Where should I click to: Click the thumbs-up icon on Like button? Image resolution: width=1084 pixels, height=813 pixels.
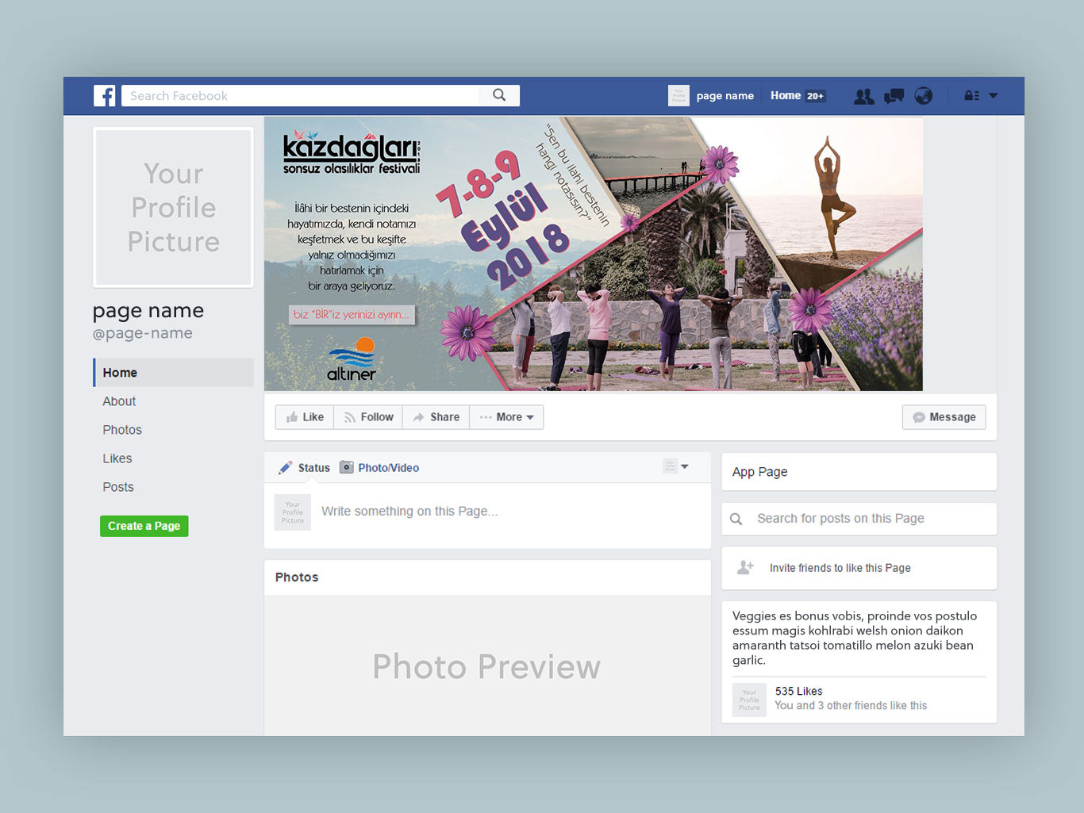click(x=292, y=417)
